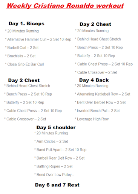The height and width of the screenshot is (194, 138).
Task: Select the Day 5 shoulder heading
Action: pyautogui.click(x=56, y=128)
